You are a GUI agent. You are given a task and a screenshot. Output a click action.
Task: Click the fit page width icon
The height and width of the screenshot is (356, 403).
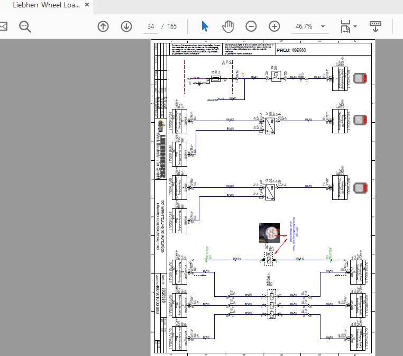tap(345, 26)
